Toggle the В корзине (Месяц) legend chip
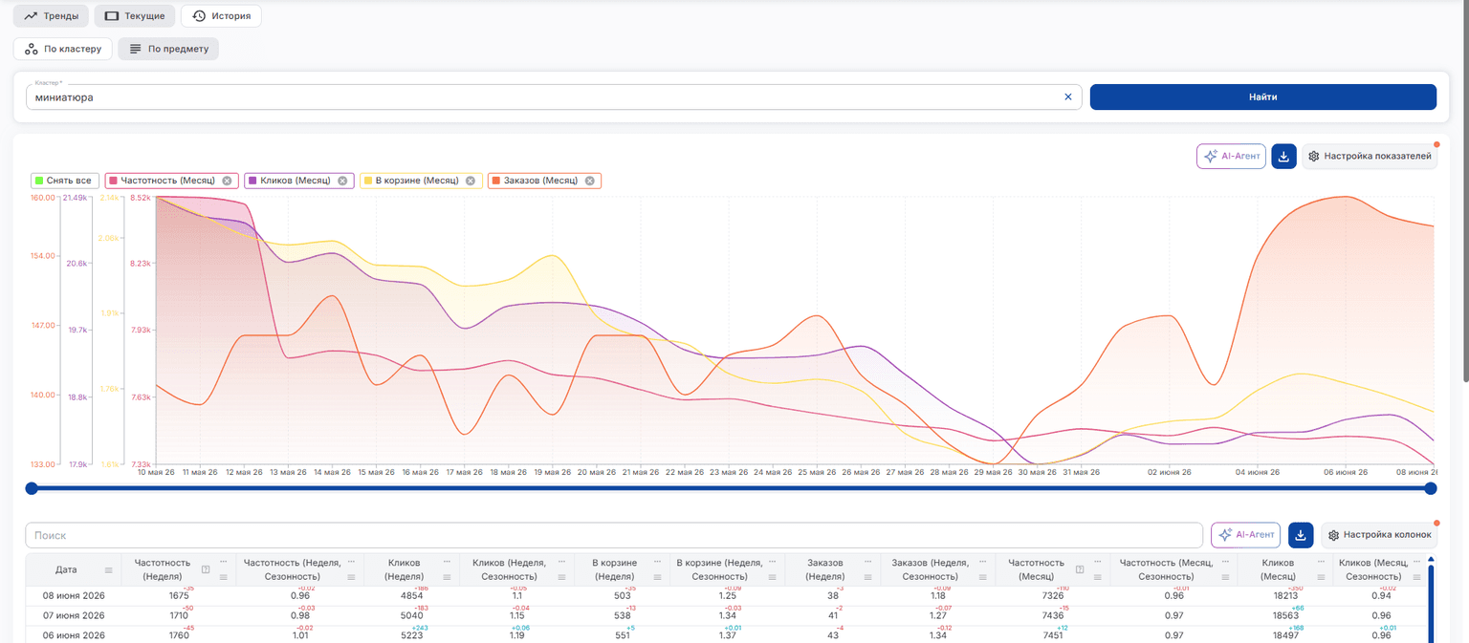This screenshot has width=1469, height=643. pyautogui.click(x=418, y=181)
